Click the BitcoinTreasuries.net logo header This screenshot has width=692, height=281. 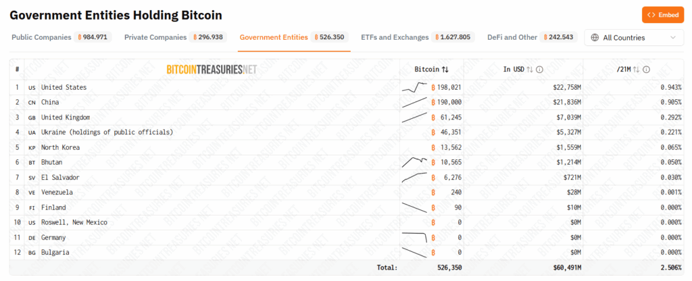(212, 70)
